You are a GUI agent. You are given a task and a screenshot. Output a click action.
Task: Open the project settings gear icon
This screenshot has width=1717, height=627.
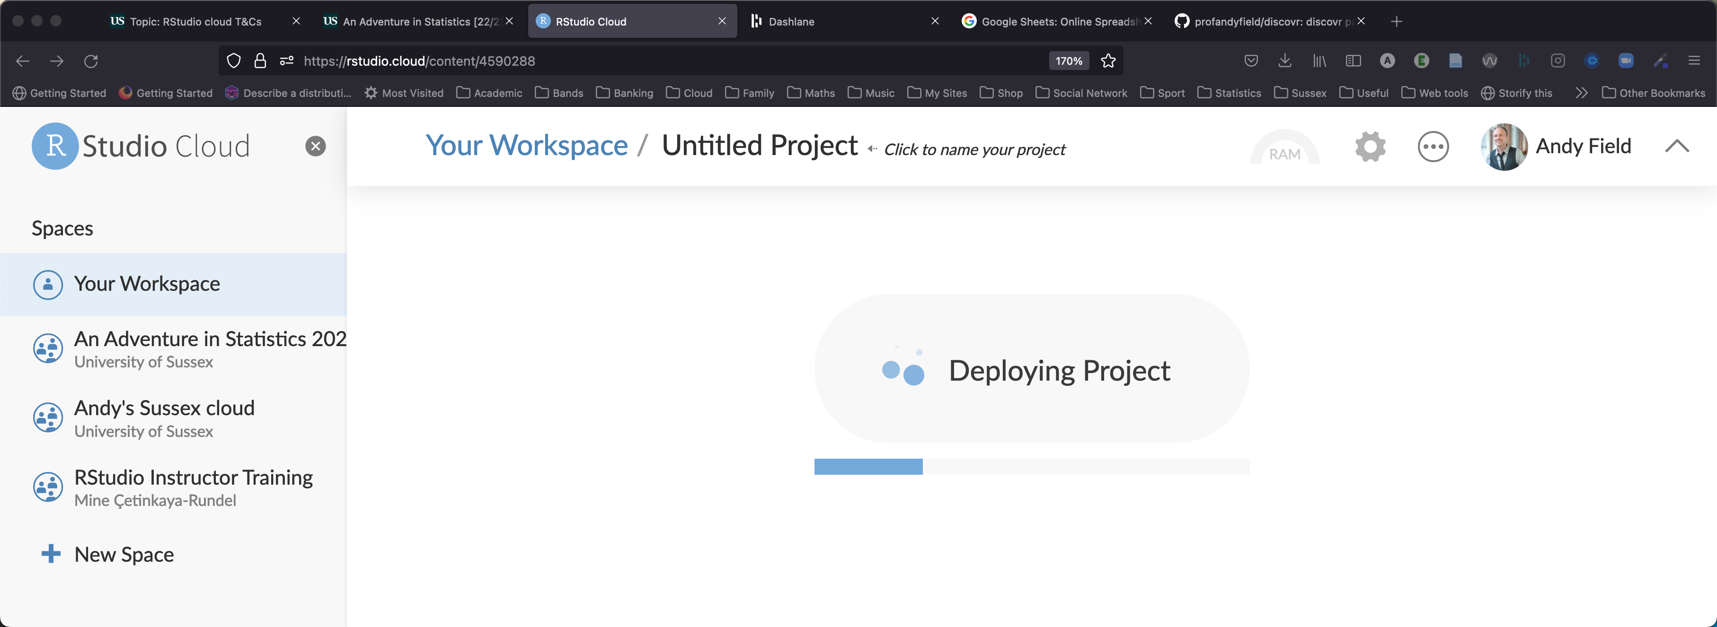pos(1370,147)
